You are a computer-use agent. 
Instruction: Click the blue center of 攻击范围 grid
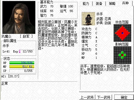click(122, 33)
